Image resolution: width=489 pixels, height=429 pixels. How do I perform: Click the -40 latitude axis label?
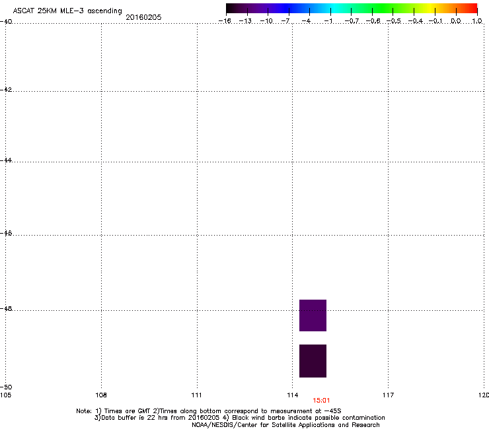[x=6, y=22]
